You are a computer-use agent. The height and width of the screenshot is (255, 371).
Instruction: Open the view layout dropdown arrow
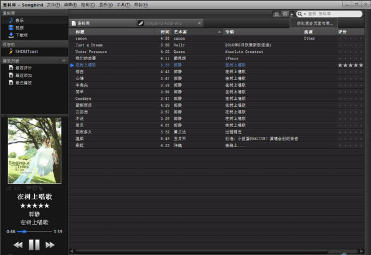tap(292, 14)
